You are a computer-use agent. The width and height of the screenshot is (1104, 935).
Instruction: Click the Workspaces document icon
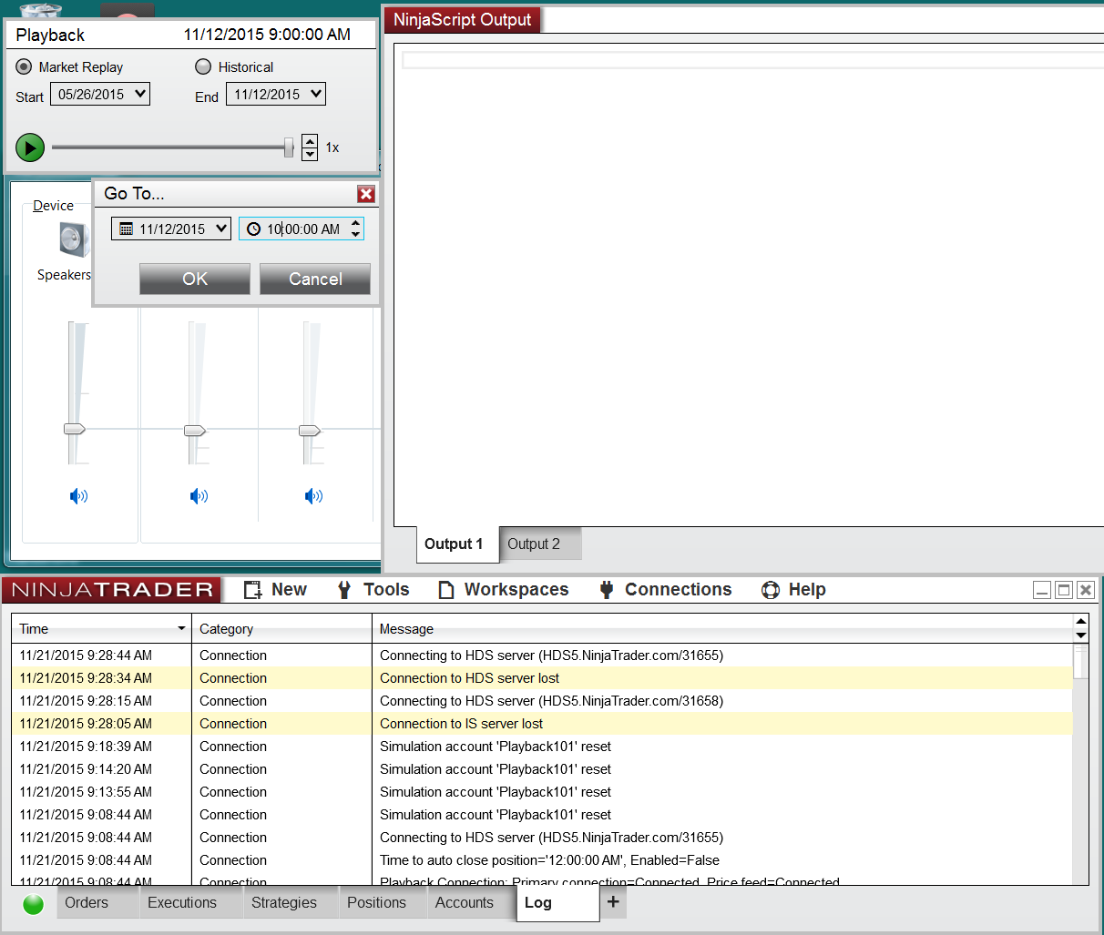point(446,590)
